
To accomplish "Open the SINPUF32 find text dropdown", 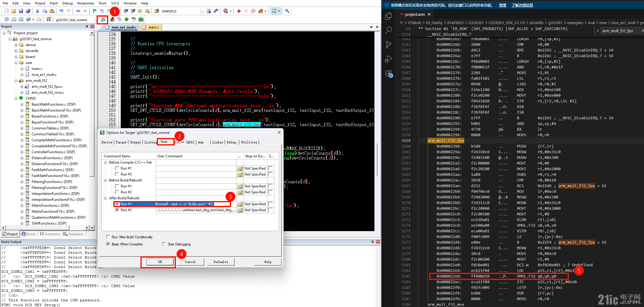I will [202, 11].
